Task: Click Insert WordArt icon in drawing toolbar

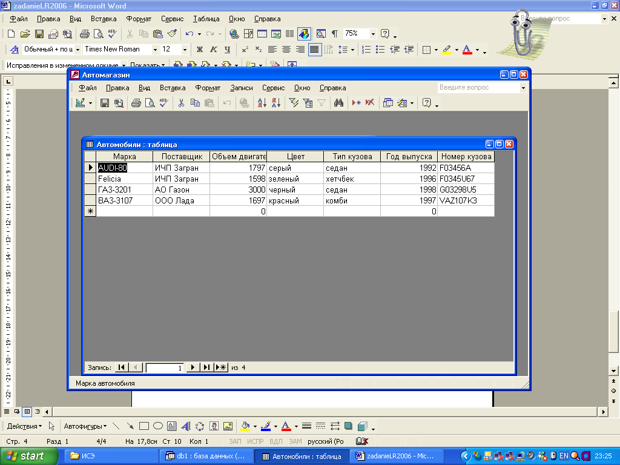Action: (x=185, y=426)
